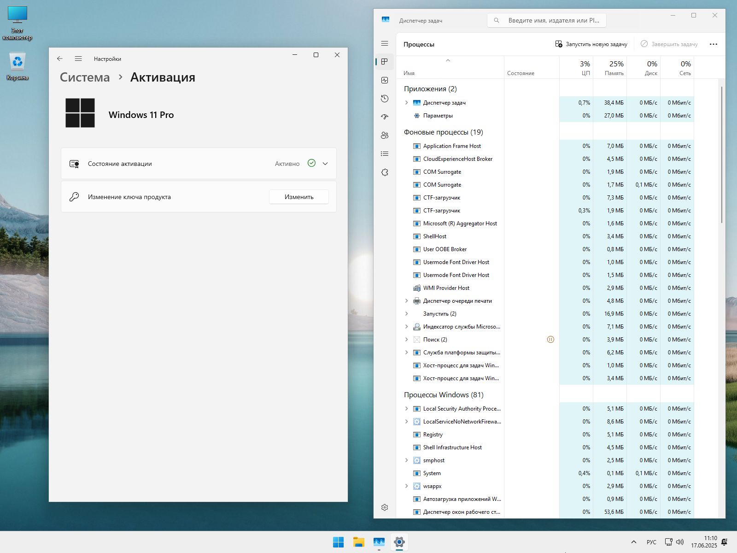Open Task Manager hamburger navigation menu
Image resolution: width=737 pixels, height=553 pixels.
point(385,43)
